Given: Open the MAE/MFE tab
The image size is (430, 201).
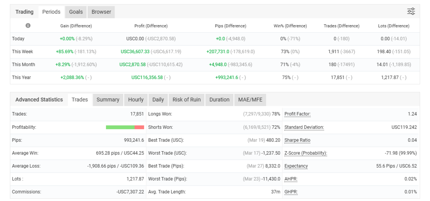Looking at the screenshot, I should (x=250, y=100).
